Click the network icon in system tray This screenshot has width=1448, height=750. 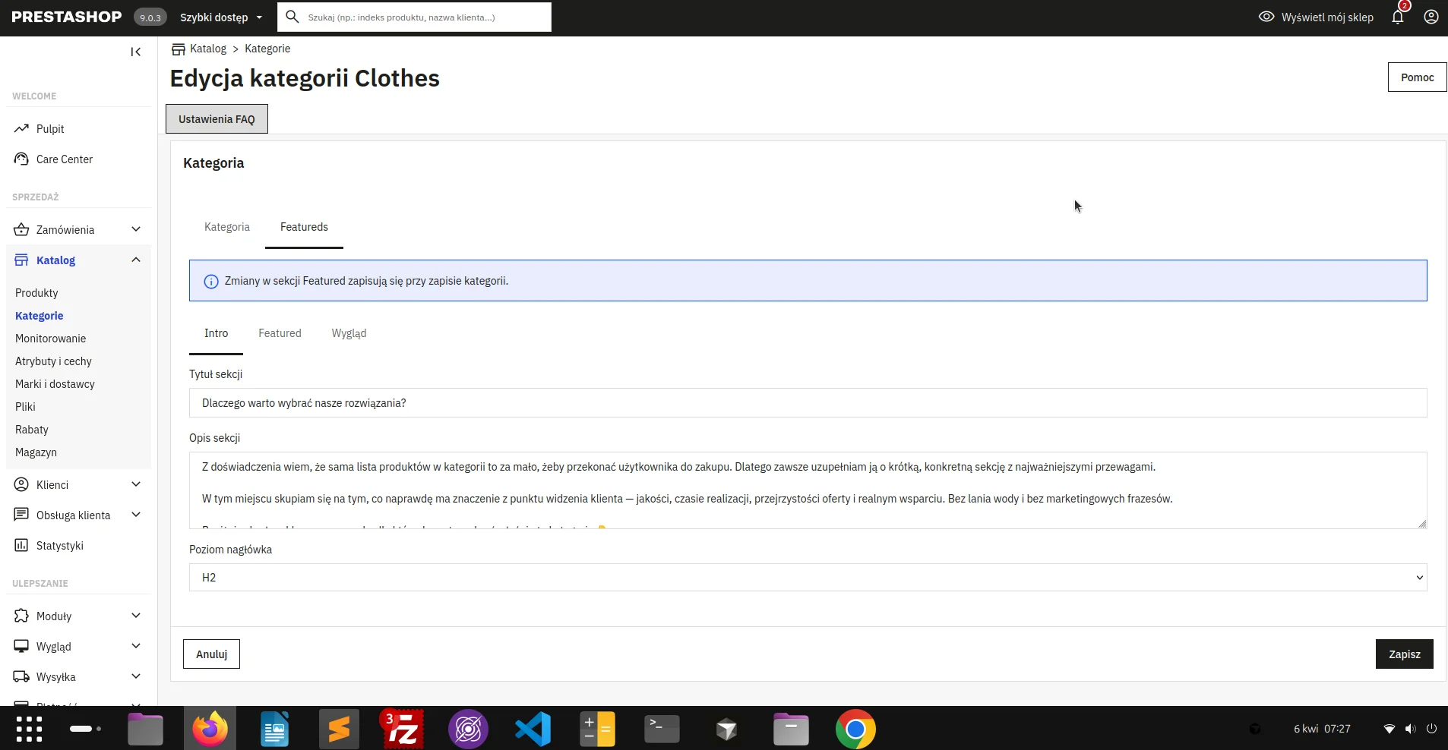pyautogui.click(x=1390, y=729)
